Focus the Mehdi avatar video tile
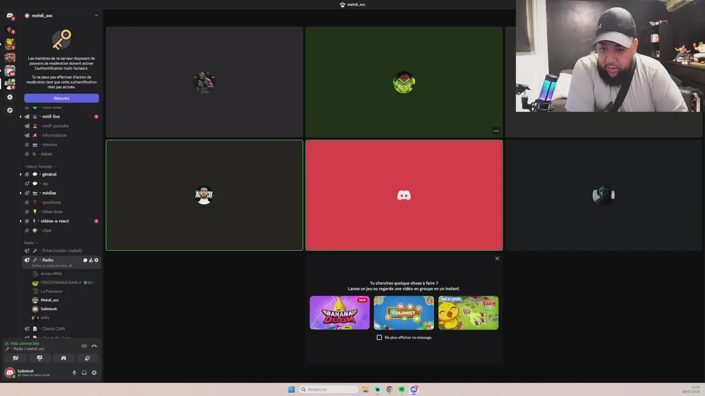Image resolution: width=705 pixels, height=396 pixels. point(204,195)
